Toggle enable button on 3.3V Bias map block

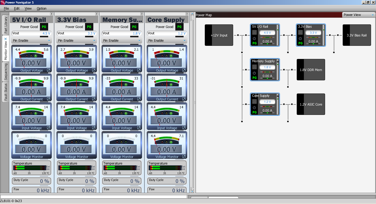coord(301,32)
